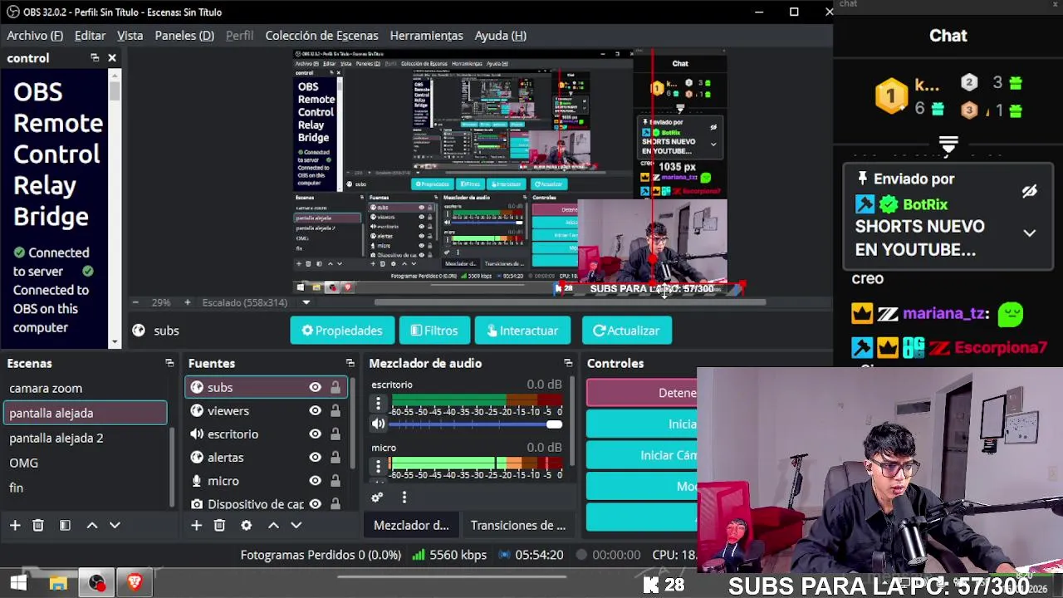
Task: Open File Explorer in taskbar
Action: 58,584
